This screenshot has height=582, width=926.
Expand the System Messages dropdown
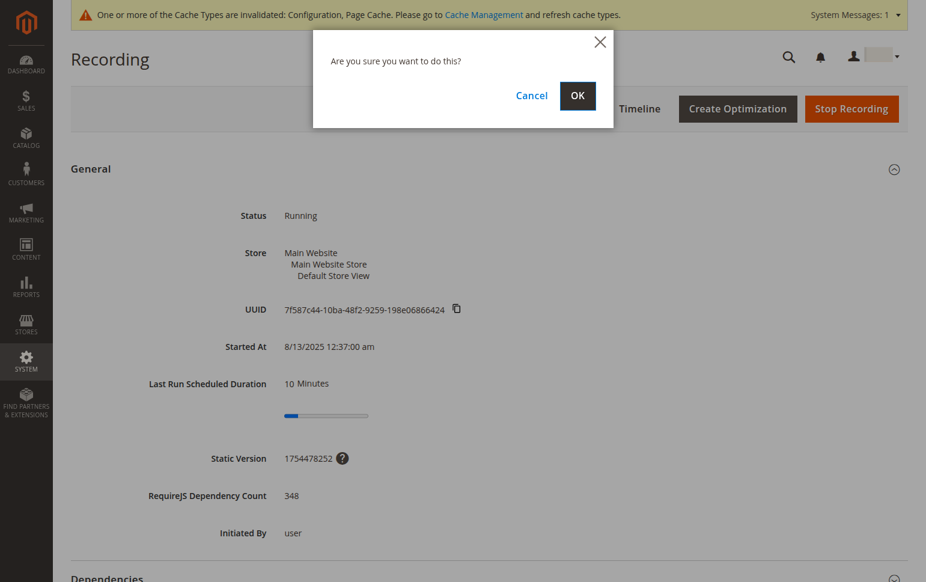point(856,15)
